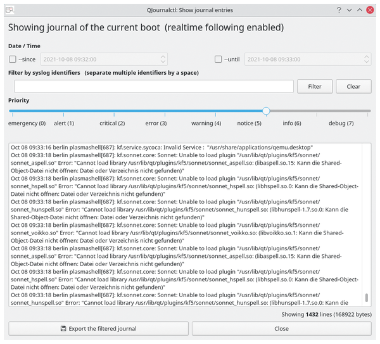This screenshot has width=380, height=344.
Task: Set priority slider to error (3) tick
Action: (x=165, y=114)
